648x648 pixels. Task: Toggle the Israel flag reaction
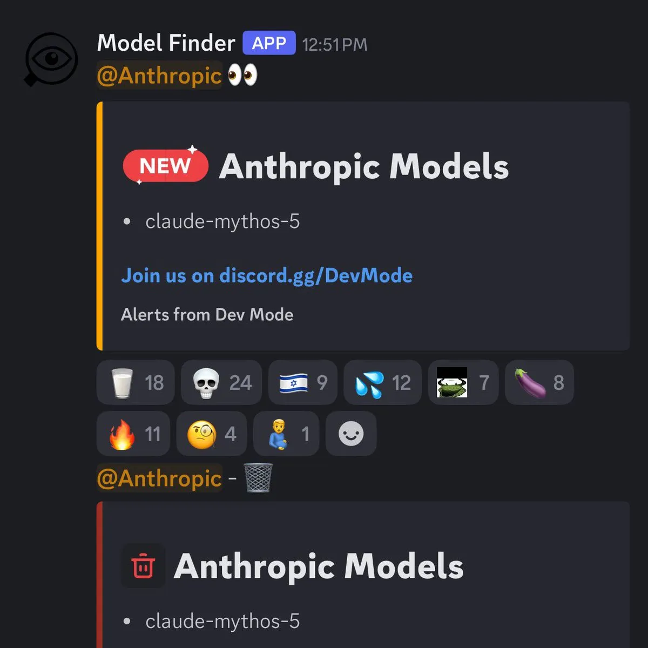303,382
